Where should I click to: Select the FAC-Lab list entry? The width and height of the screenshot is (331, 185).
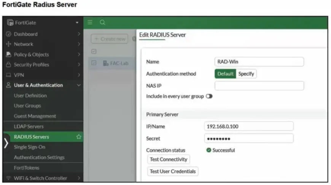click(x=113, y=63)
